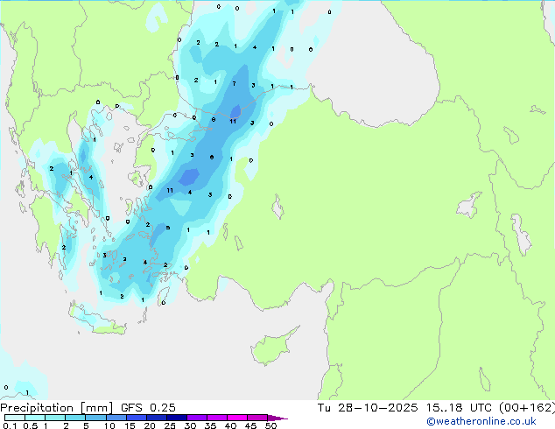Click the lightest 0.1 mm legend swatch

pyautogui.click(x=15, y=418)
